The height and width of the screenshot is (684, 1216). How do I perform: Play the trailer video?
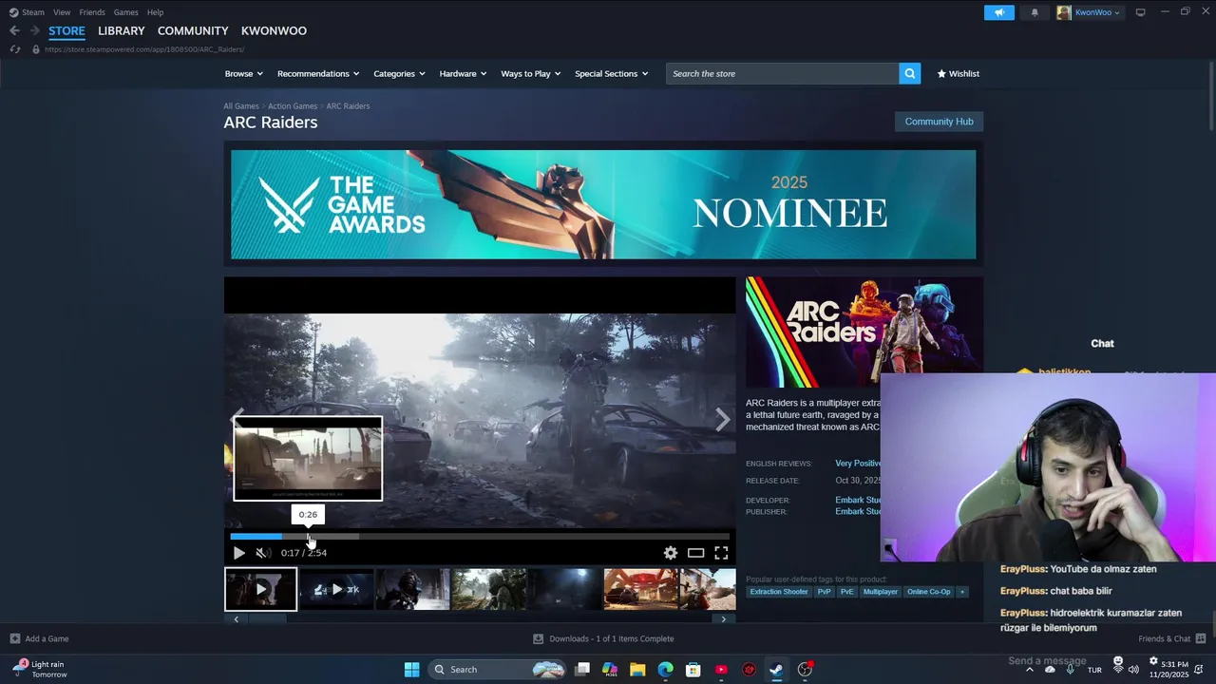[238, 553]
